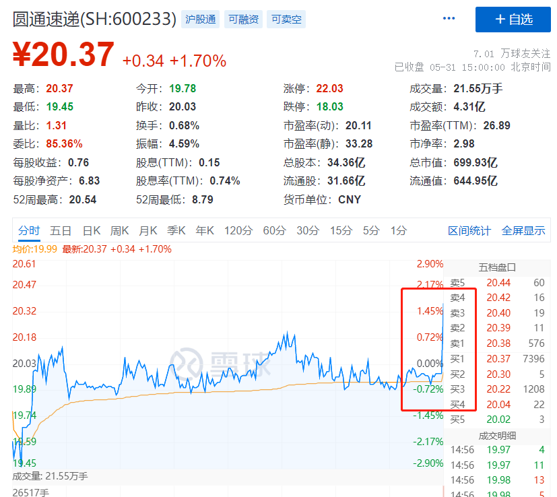Select the 120分 chart interval
Viewport: 557px width, 497px height.
[238, 231]
